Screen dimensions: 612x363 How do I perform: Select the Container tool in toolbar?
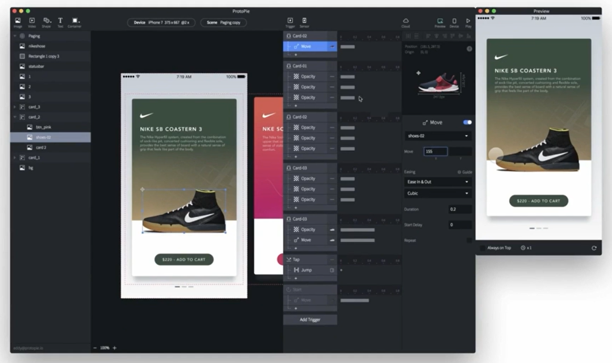75,22
